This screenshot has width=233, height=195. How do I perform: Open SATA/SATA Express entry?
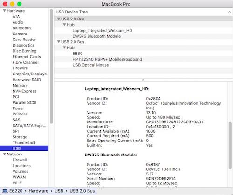(29, 126)
